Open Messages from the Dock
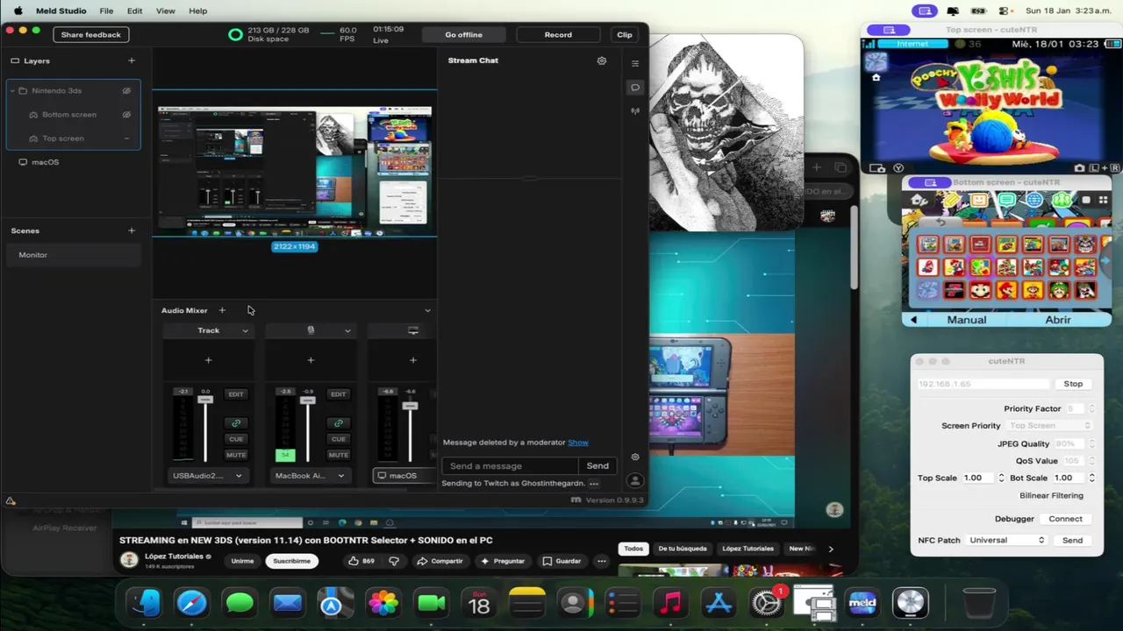The image size is (1123, 631). pos(240,603)
